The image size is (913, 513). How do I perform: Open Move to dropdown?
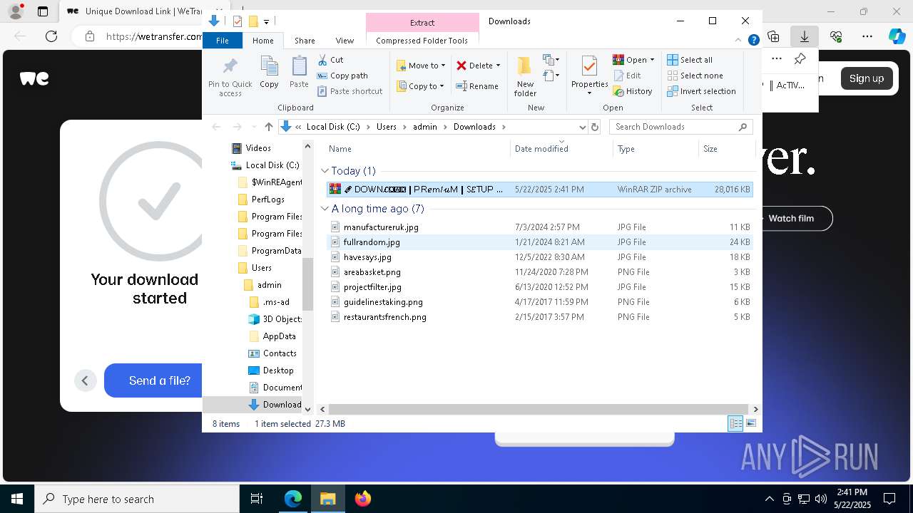tap(421, 66)
